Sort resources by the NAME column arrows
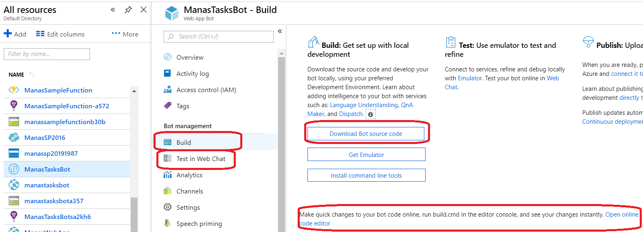 coord(32,75)
